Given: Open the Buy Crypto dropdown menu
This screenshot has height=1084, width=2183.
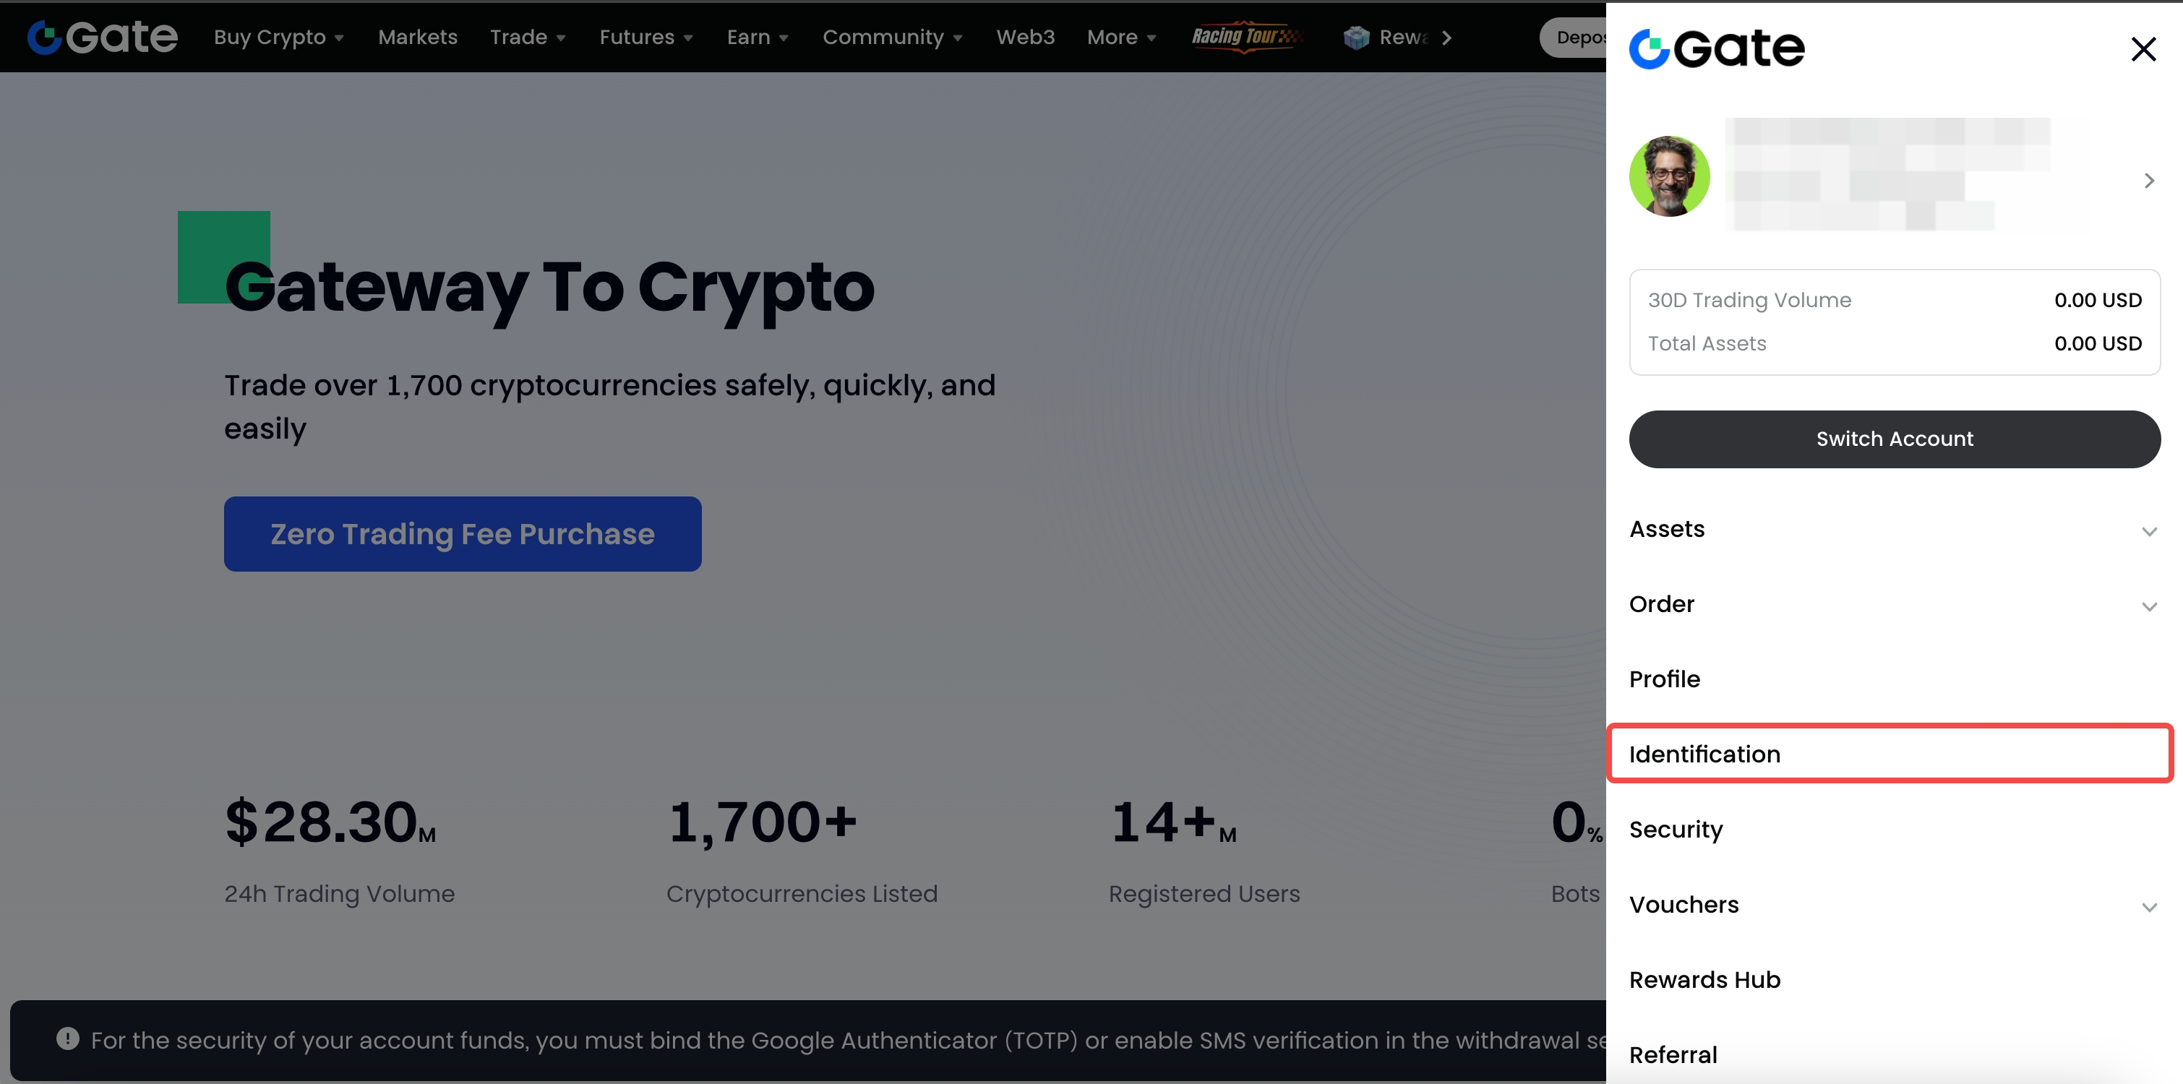Looking at the screenshot, I should [278, 38].
